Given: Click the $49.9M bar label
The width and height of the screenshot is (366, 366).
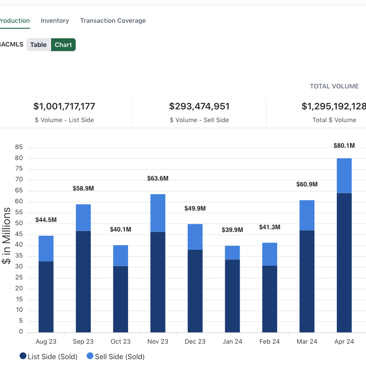Looking at the screenshot, I should [195, 208].
